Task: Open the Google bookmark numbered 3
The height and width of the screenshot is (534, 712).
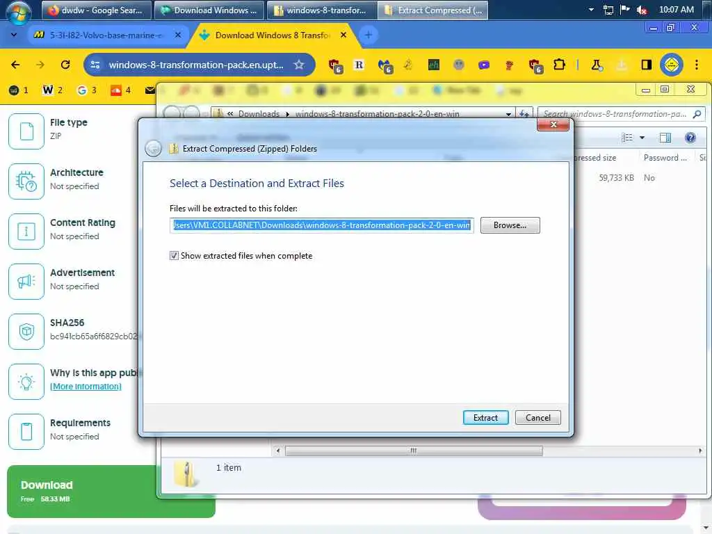Action: click(87, 90)
